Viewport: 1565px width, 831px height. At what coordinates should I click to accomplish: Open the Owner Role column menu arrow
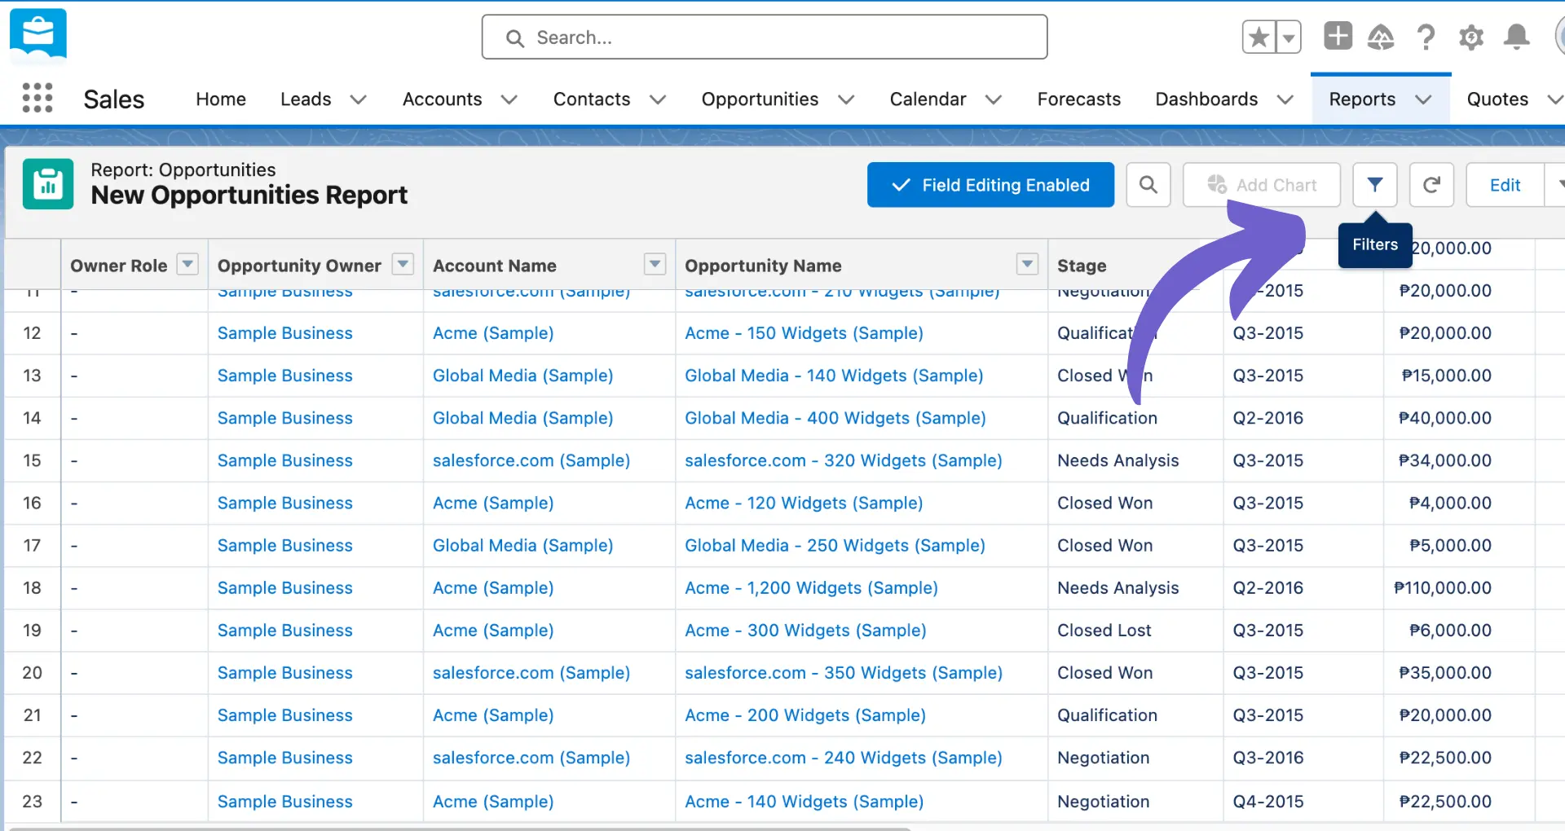pos(187,264)
